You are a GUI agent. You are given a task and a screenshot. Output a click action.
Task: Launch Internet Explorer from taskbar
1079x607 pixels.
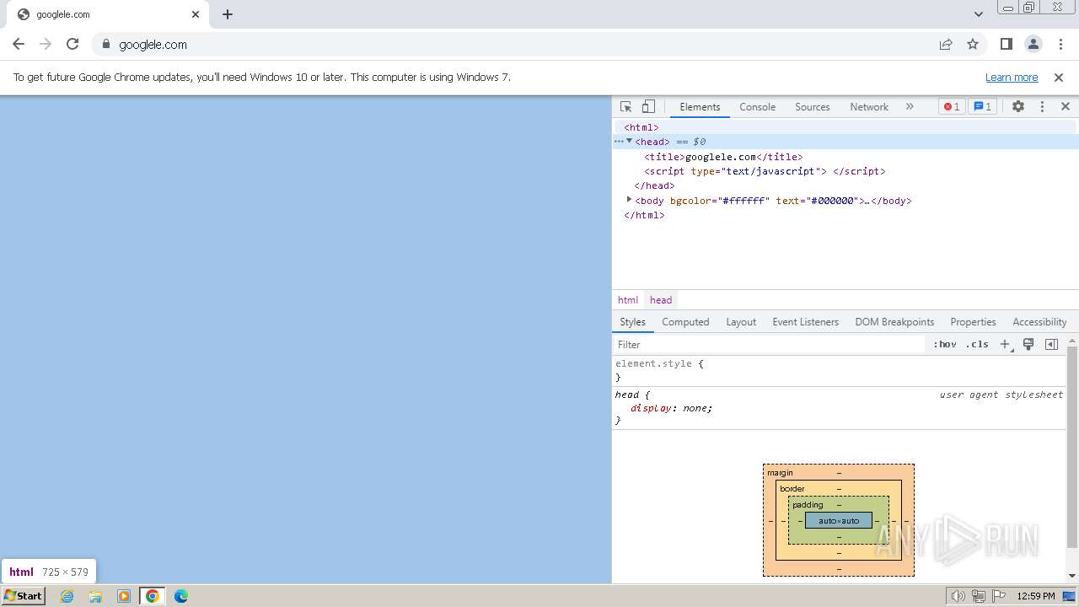tap(67, 596)
